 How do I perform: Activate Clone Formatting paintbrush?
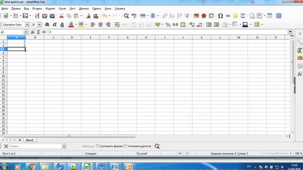[x=89, y=16]
